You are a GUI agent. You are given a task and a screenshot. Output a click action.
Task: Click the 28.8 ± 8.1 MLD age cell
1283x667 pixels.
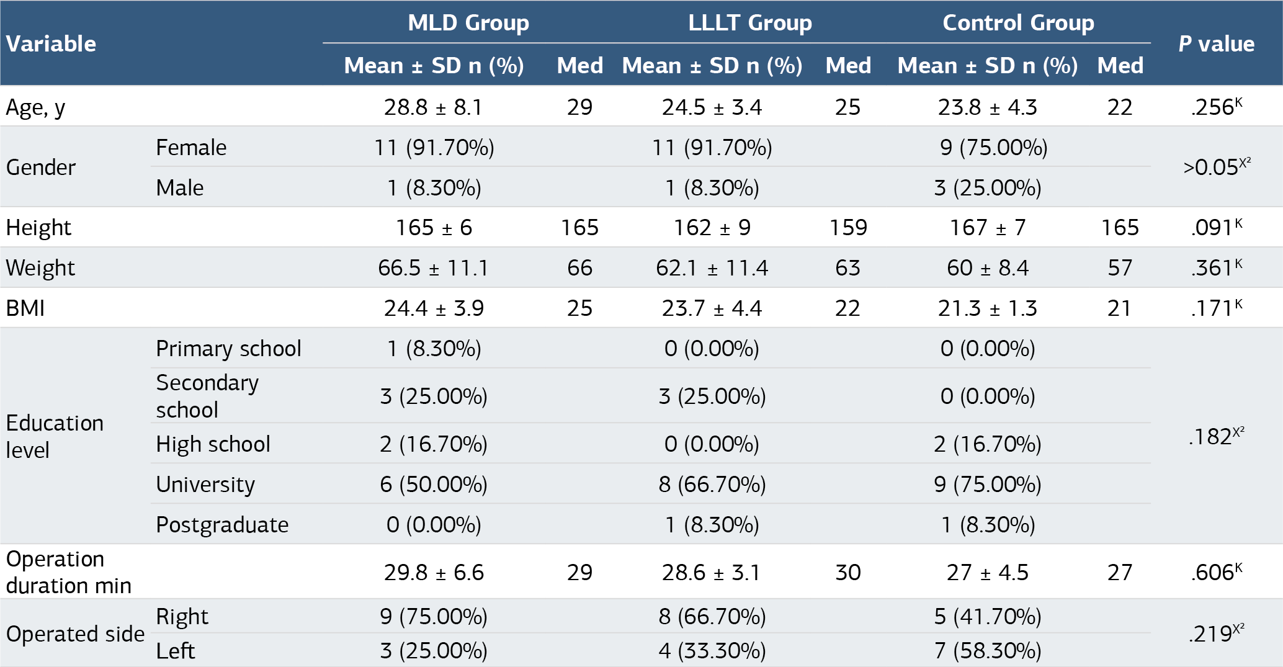(433, 107)
